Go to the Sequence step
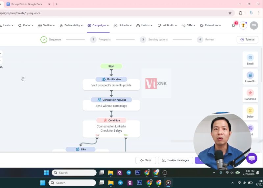263x188 pixels. click(51, 40)
